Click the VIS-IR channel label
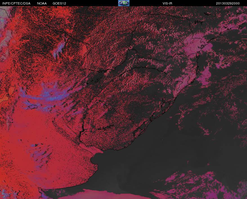Image resolution: width=247 pixels, height=199 pixels. [x=167, y=3]
